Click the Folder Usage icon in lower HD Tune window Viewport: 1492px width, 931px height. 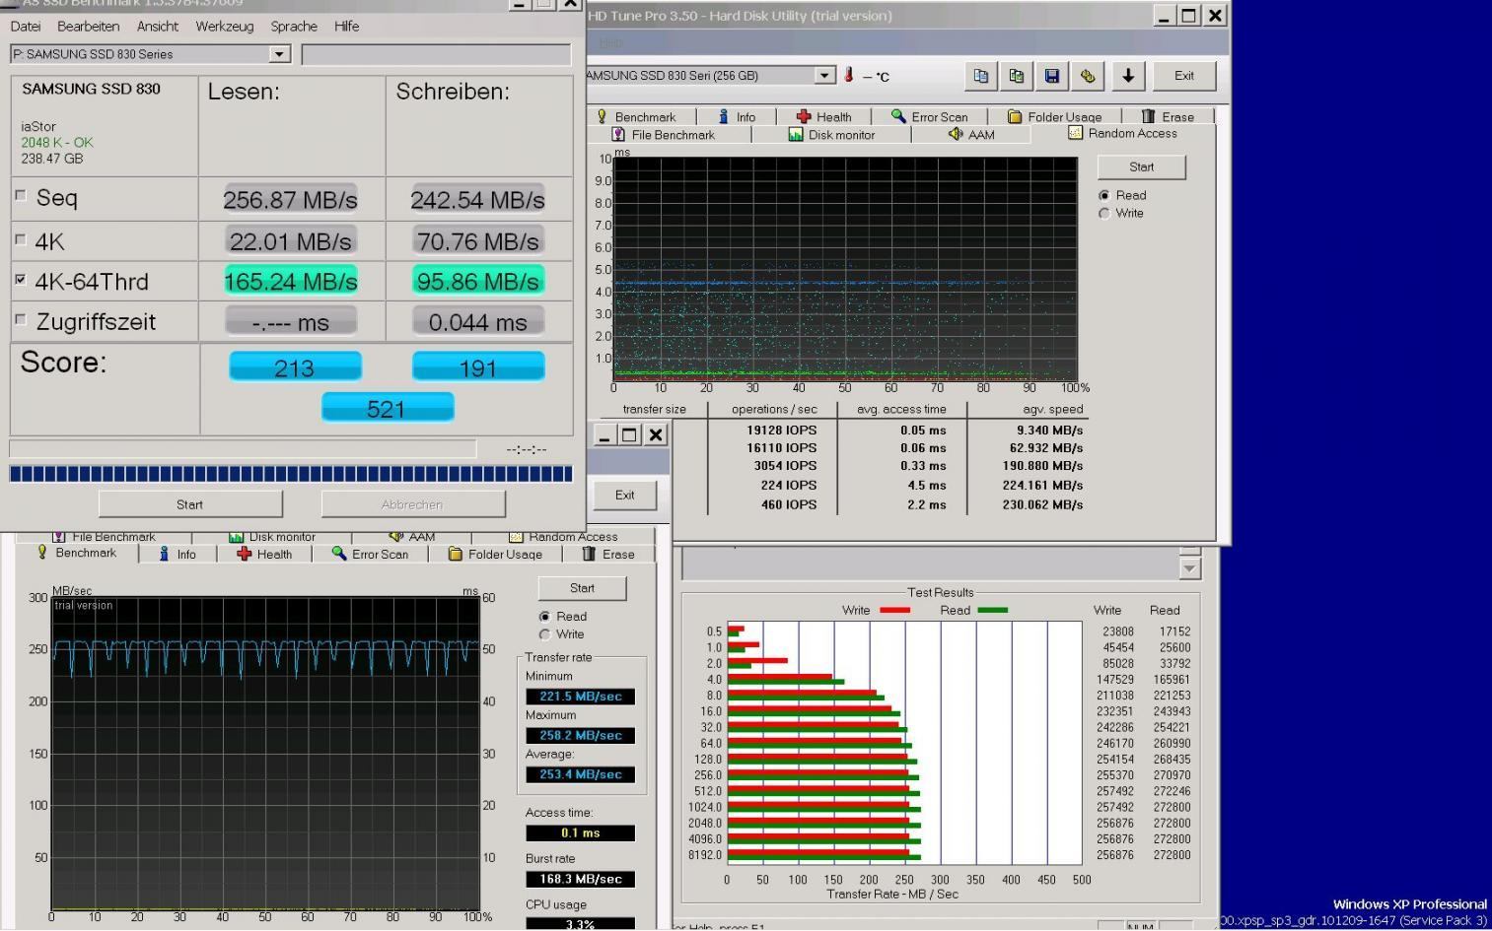pyautogui.click(x=456, y=554)
